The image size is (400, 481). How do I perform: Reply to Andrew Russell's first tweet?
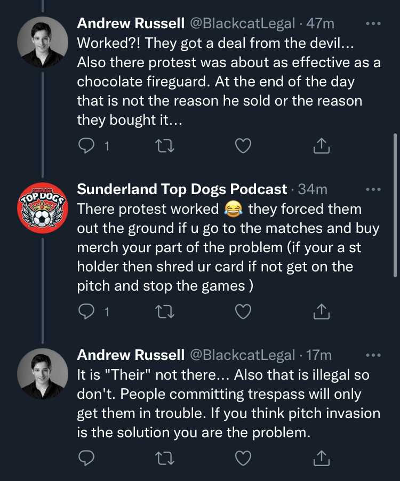86,146
